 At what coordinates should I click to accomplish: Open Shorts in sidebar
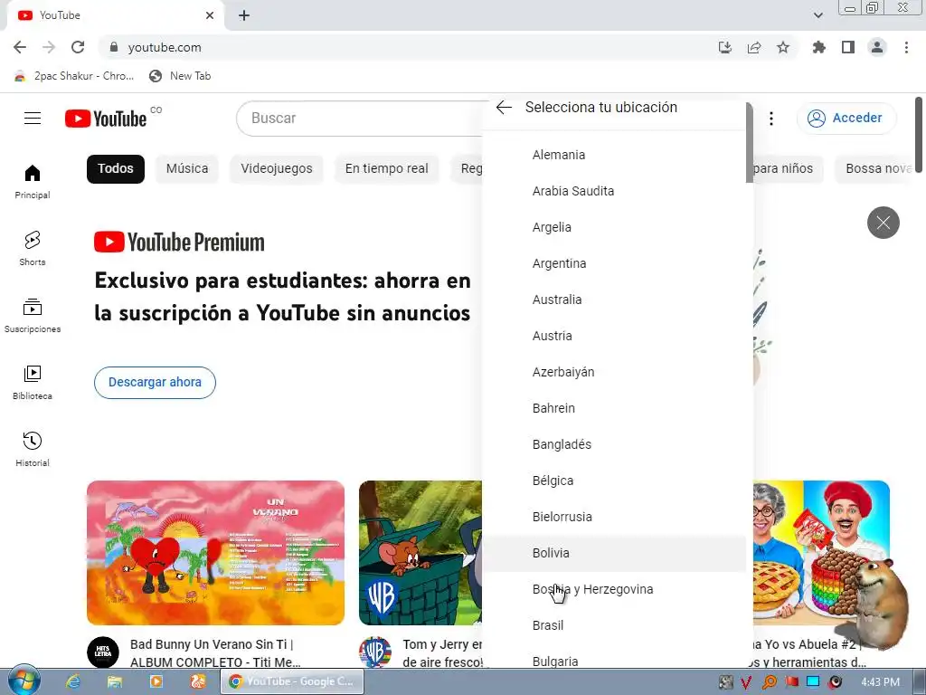point(33,248)
